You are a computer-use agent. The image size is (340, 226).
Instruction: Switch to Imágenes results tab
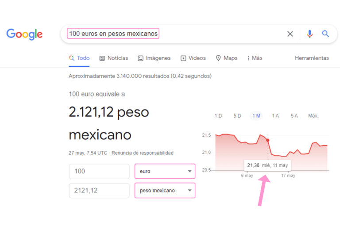154,58
